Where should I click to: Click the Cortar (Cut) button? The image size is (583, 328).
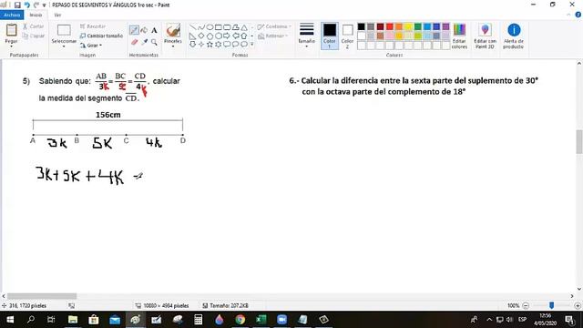click(34, 26)
